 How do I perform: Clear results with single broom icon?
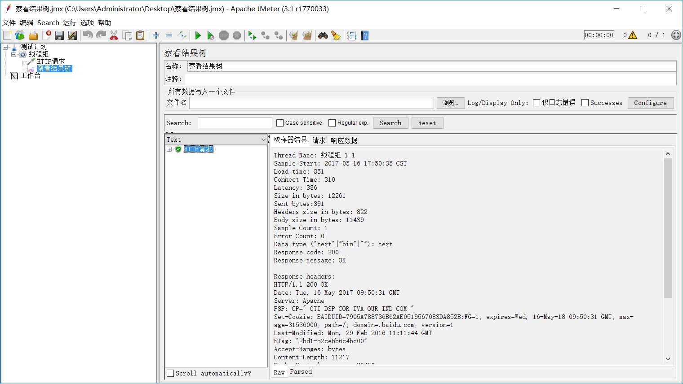(x=294, y=35)
